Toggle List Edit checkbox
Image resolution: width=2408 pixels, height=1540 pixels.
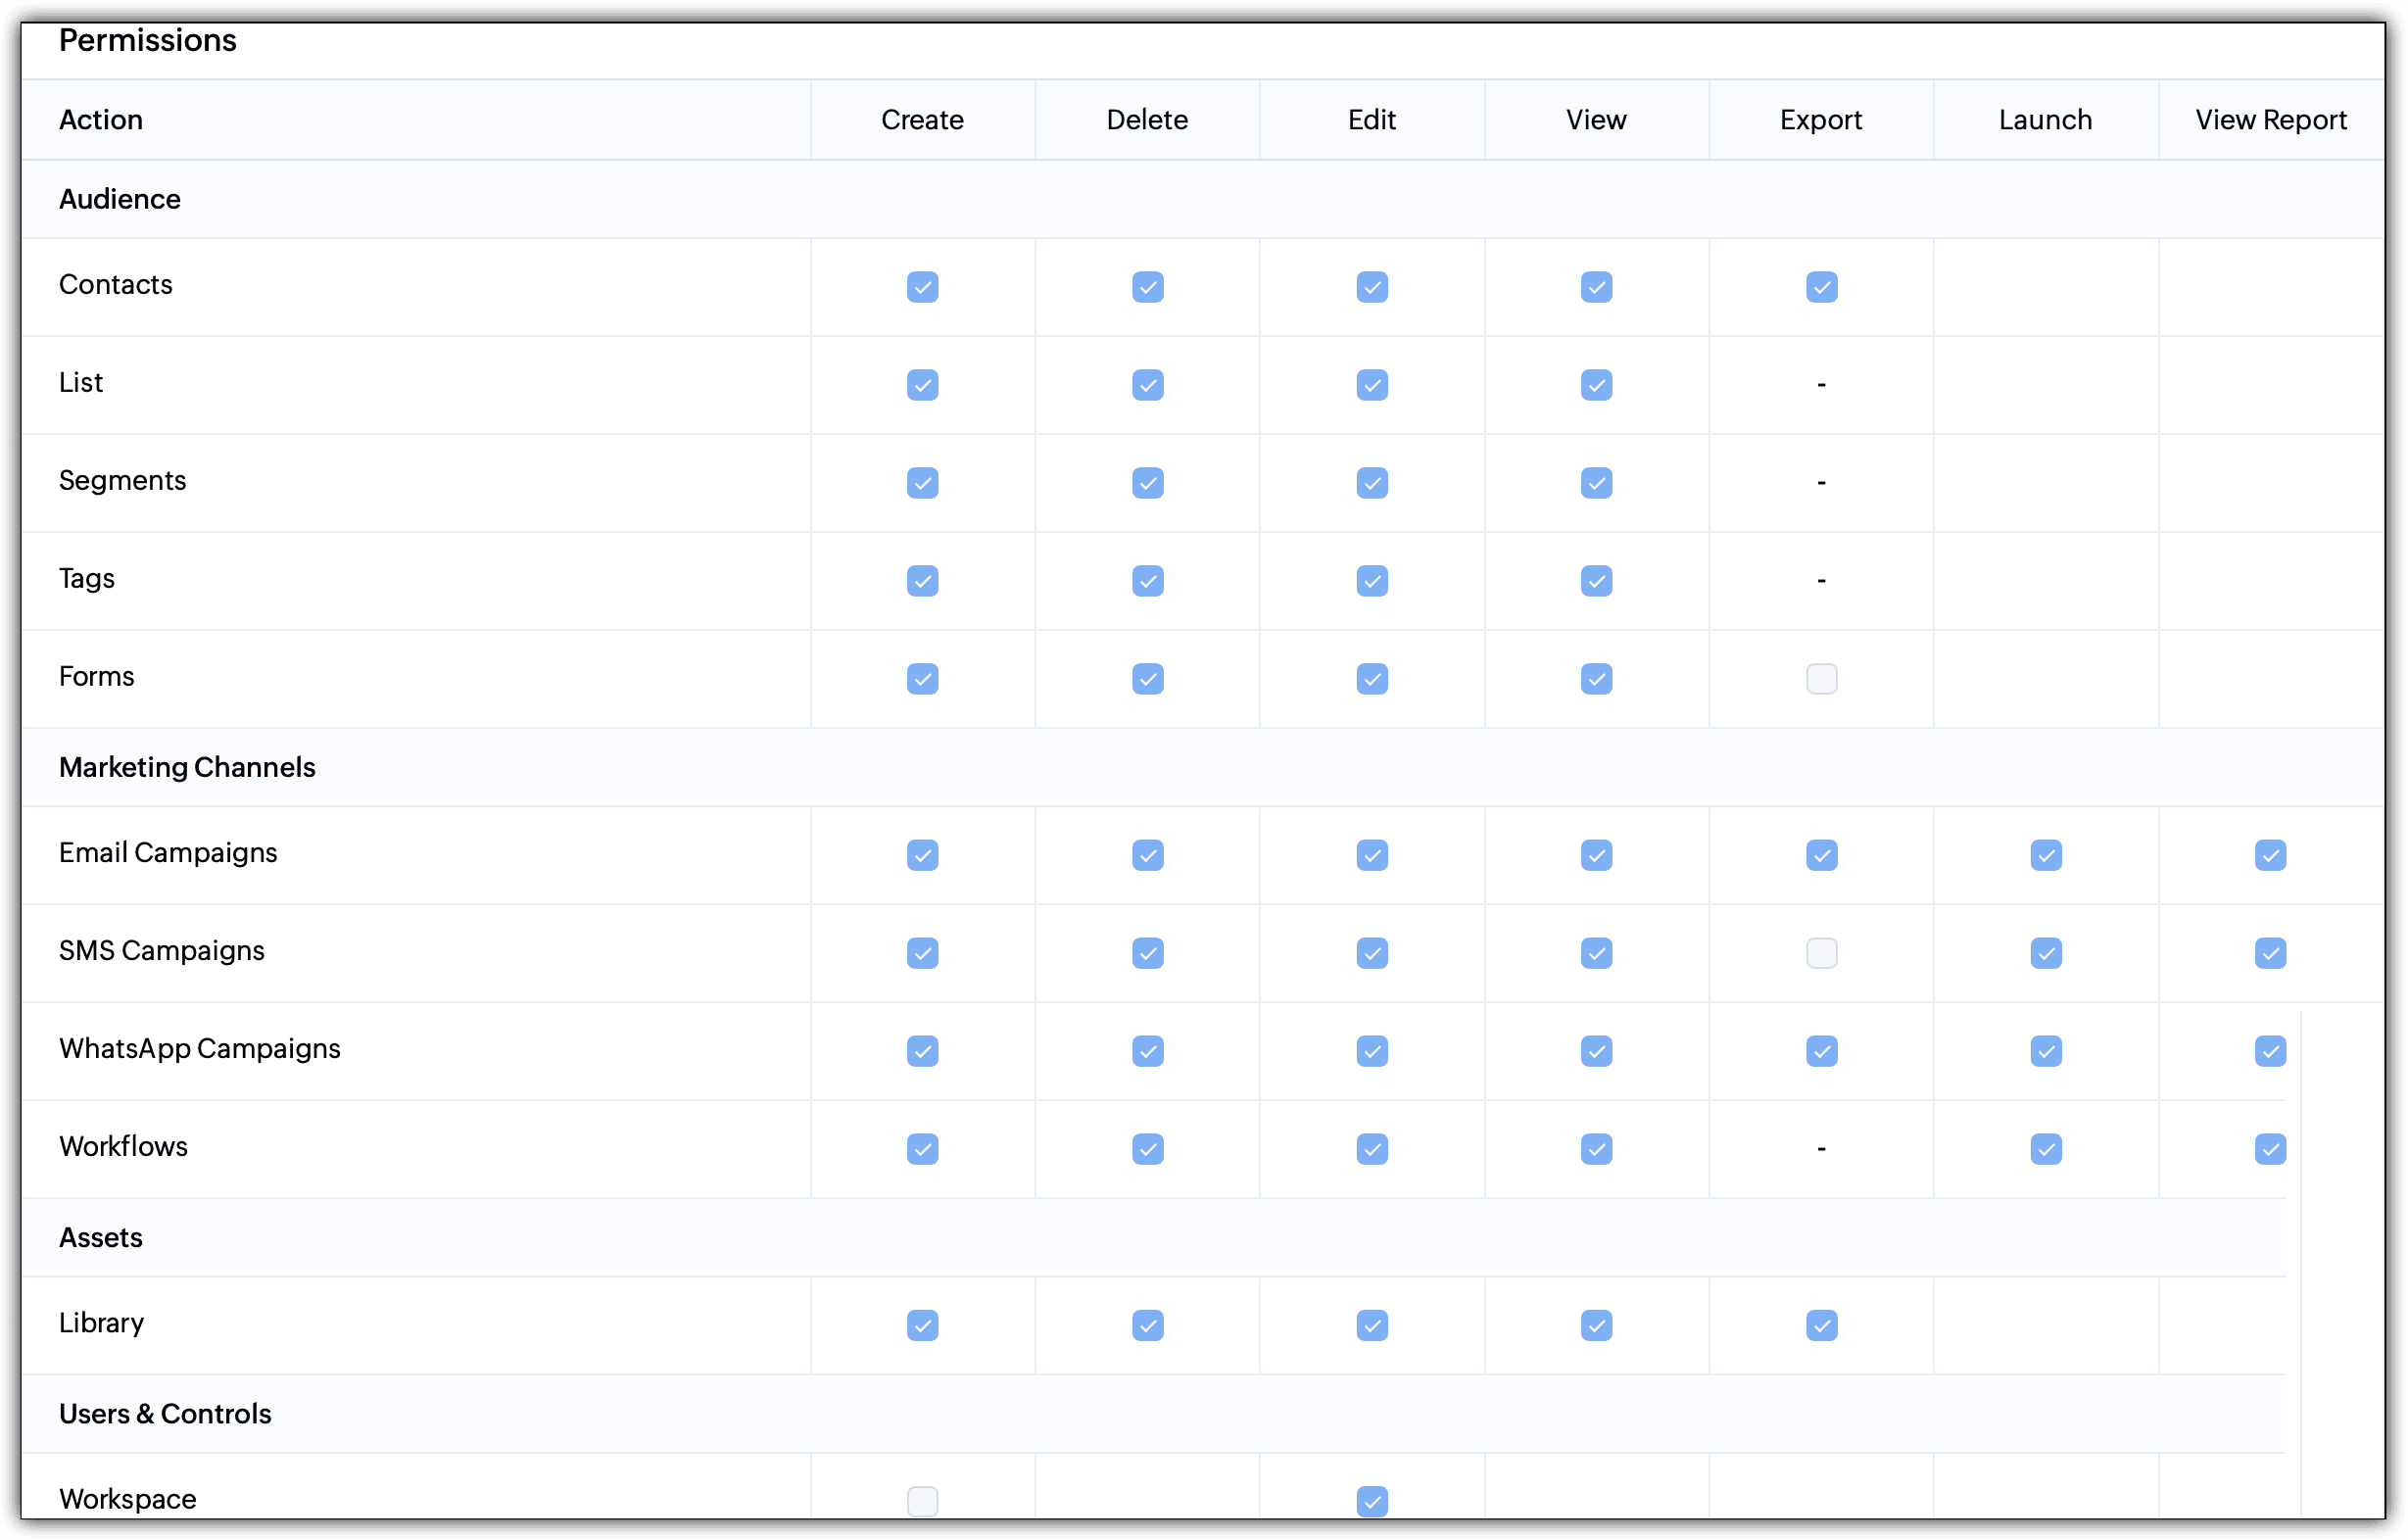pyautogui.click(x=1372, y=385)
